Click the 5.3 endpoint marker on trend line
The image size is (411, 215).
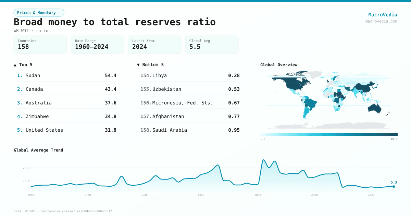[x=394, y=186]
